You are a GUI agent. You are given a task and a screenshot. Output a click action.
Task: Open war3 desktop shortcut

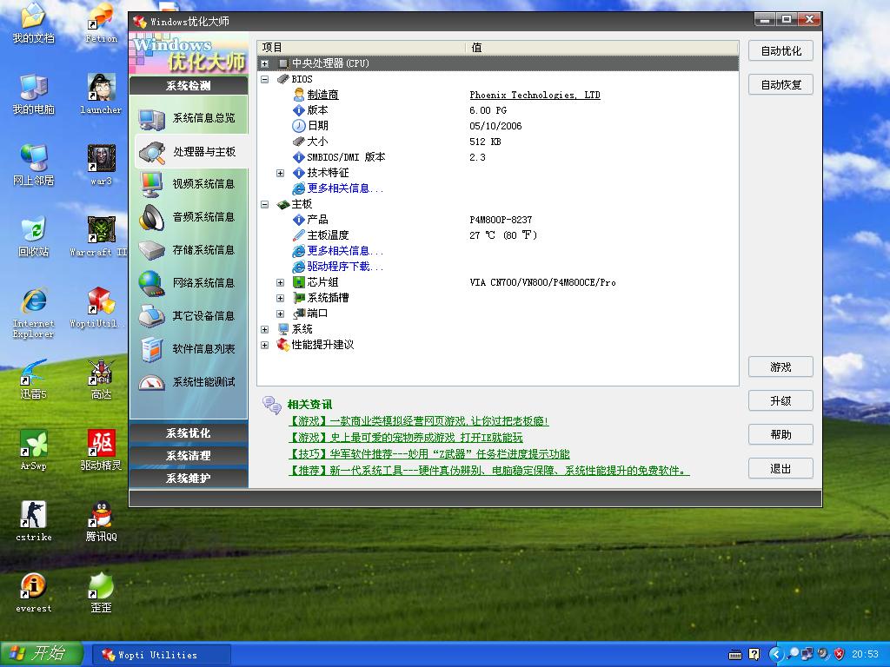pyautogui.click(x=101, y=166)
